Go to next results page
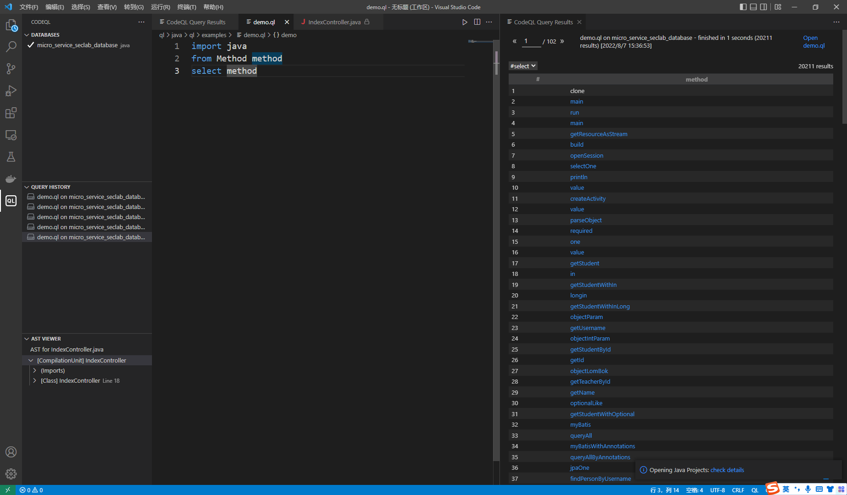 pos(562,41)
